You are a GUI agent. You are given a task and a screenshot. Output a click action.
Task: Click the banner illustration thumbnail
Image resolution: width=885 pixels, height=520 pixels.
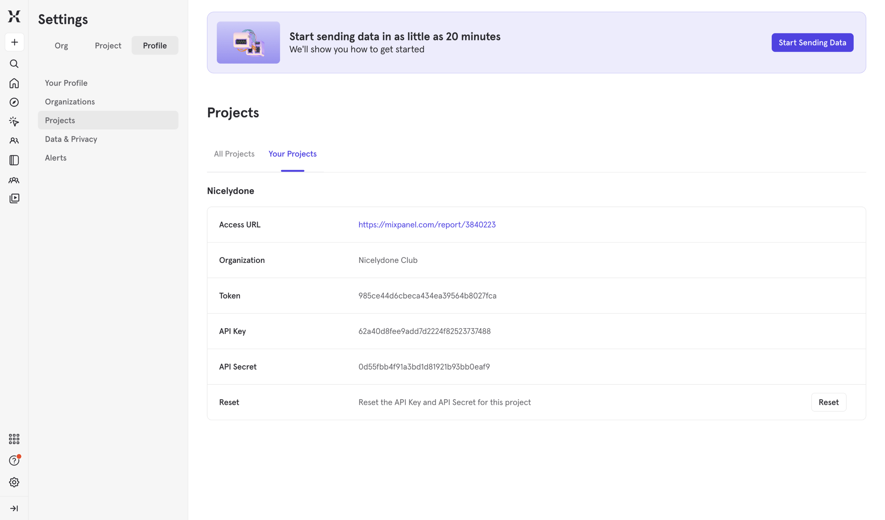pyautogui.click(x=248, y=42)
